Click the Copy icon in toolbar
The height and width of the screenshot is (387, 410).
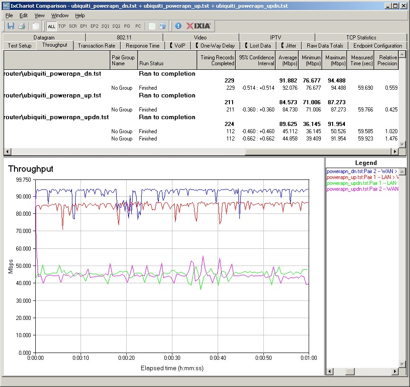pos(36,26)
